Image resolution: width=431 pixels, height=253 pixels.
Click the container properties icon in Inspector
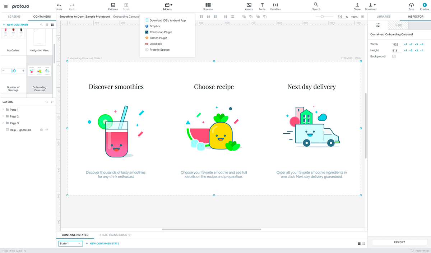coord(378,25)
